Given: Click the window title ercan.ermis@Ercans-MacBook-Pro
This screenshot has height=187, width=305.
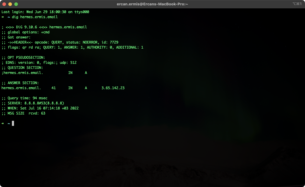Looking at the screenshot, I should [x=152, y=4].
